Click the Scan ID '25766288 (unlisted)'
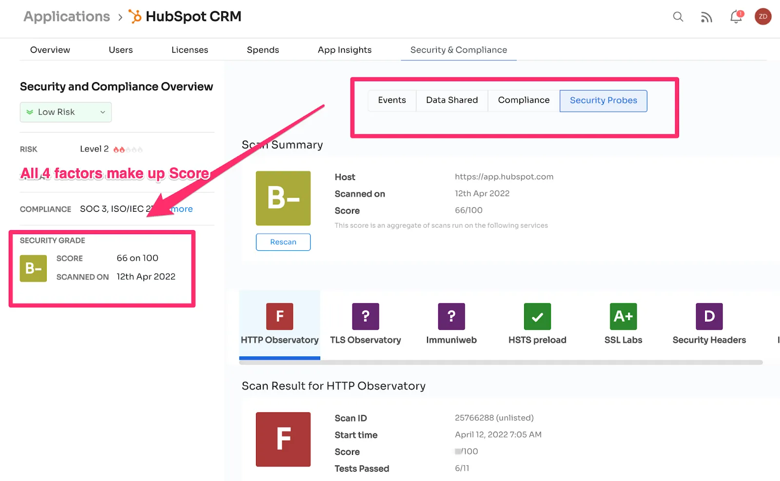780x481 pixels. [494, 418]
